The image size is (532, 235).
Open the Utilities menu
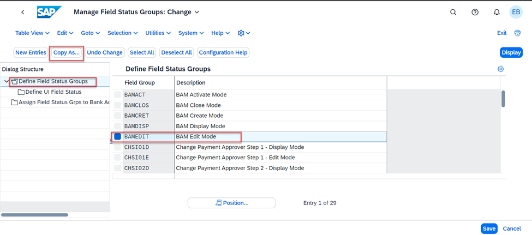click(x=159, y=33)
